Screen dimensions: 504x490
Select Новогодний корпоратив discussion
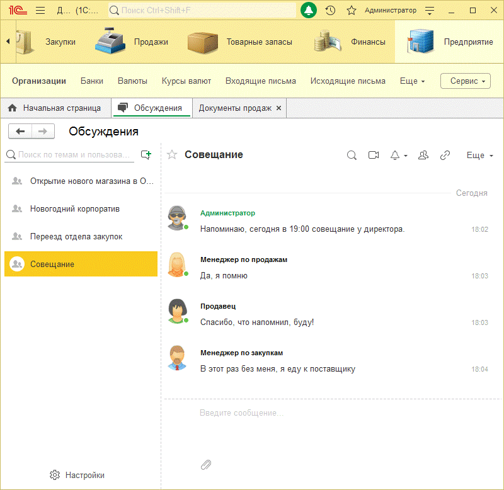(x=74, y=208)
